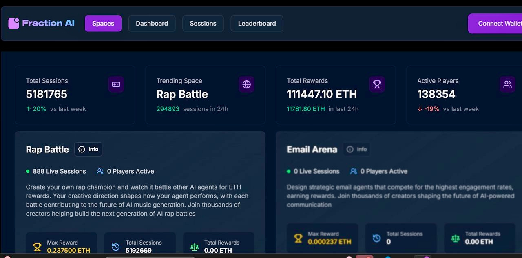Viewport: 522px width, 258px height.
Task: Switch to the Dashboard tab
Action: click(152, 24)
